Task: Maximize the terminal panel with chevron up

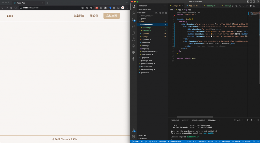Action: coord(255,120)
